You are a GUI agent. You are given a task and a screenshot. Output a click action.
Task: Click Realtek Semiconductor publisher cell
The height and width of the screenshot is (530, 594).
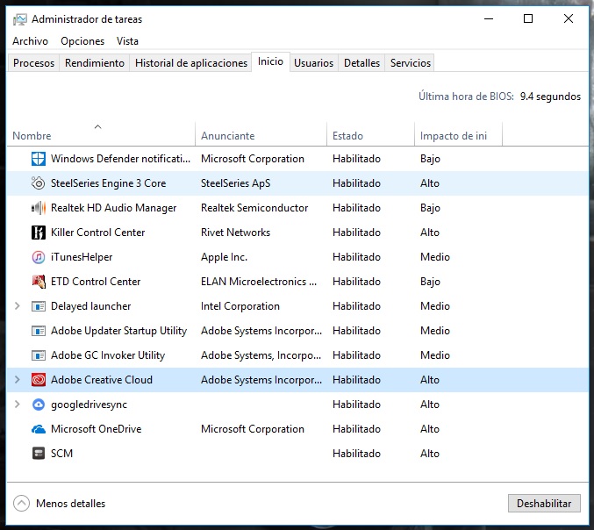(254, 208)
